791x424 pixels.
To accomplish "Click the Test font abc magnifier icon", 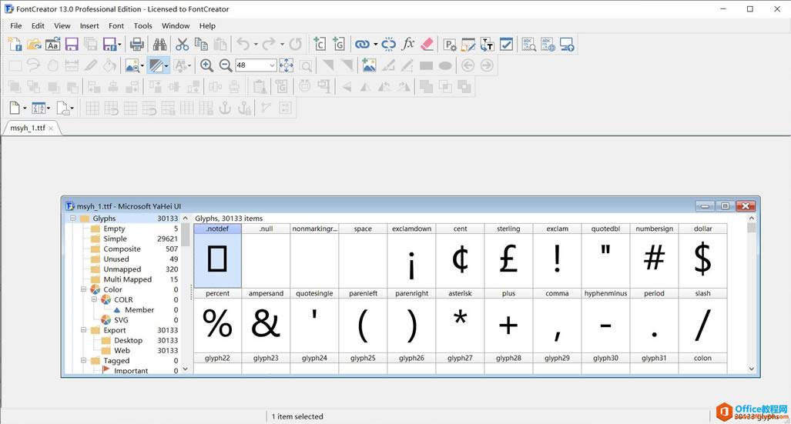I will 528,45.
